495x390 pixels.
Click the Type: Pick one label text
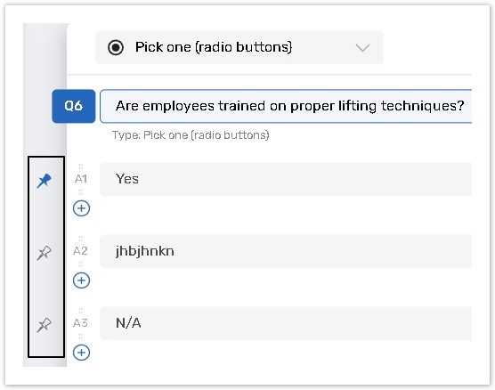pyautogui.click(x=191, y=135)
